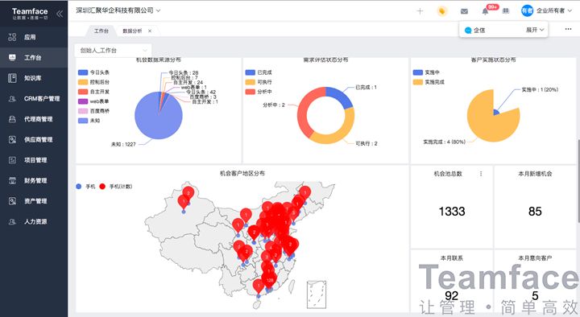Viewport: 580px width, 317px height.
Task: Open the 创始人_工作台 dropdown selector
Action: (113, 50)
